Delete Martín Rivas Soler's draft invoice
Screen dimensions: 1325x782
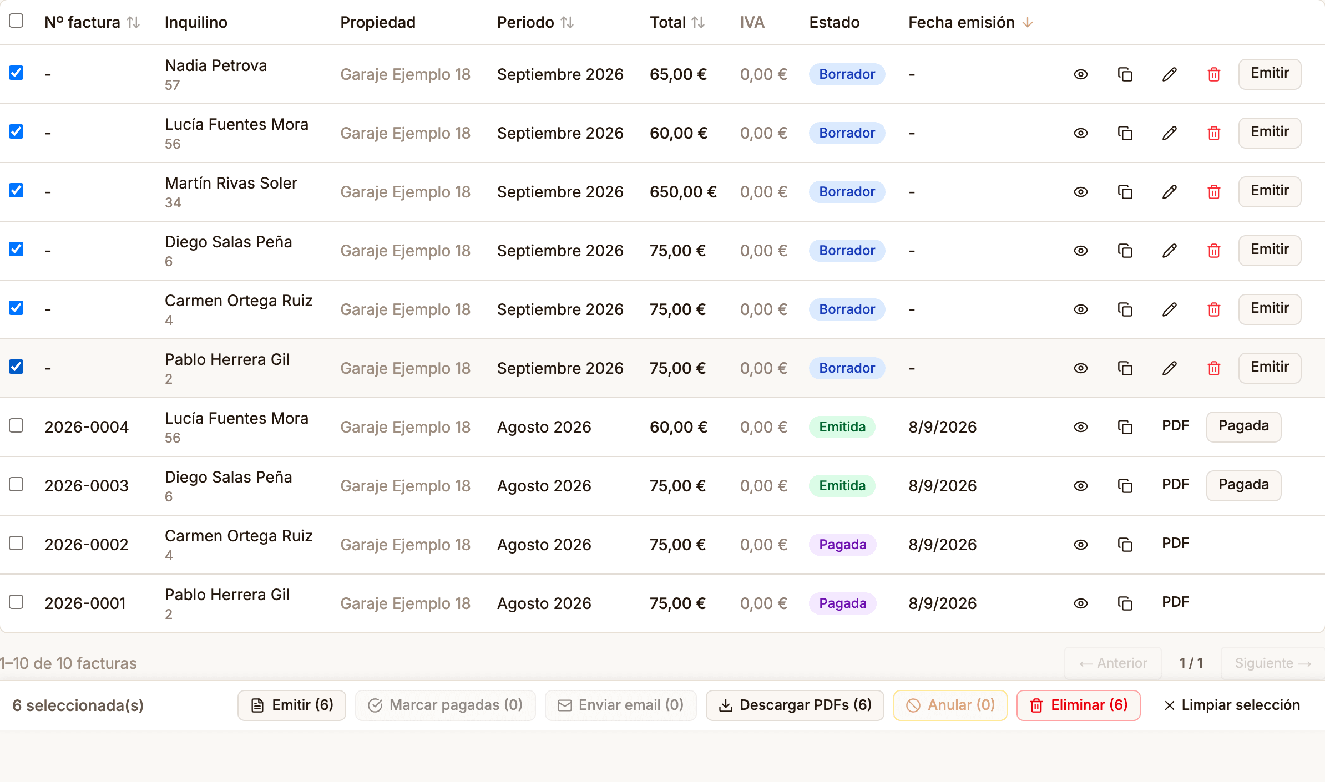coord(1214,192)
